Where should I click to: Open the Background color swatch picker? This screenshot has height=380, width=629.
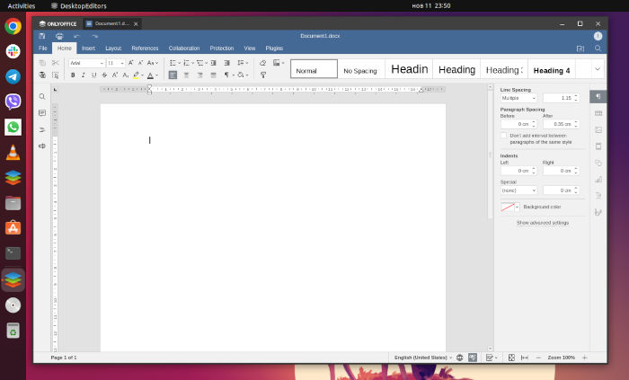tap(509, 207)
